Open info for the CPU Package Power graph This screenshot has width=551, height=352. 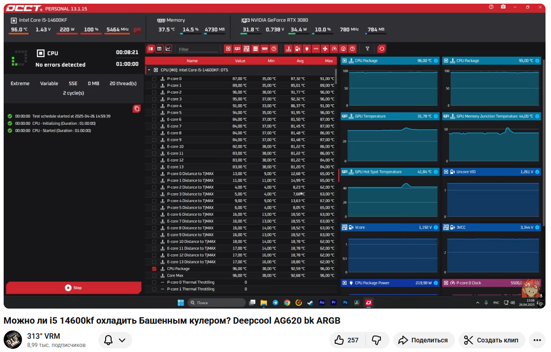[435, 283]
